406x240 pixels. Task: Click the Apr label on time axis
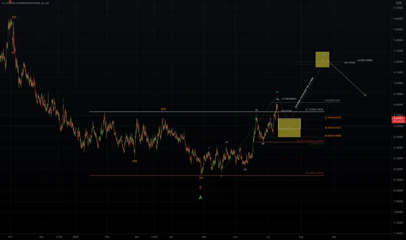[171, 237]
